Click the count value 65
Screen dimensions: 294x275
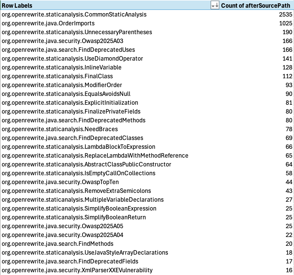[289, 155]
